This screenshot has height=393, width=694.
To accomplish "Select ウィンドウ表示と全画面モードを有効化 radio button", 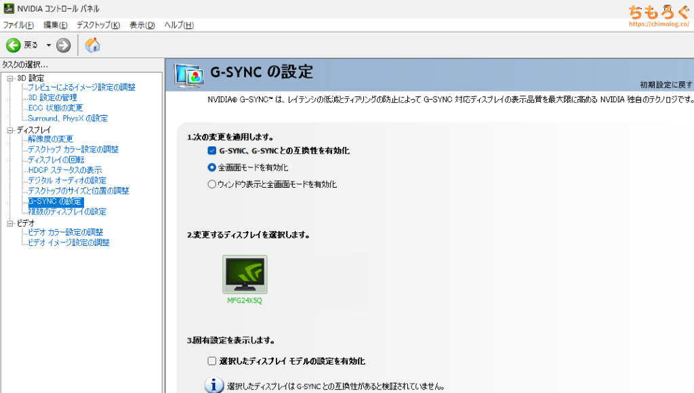I will click(211, 184).
